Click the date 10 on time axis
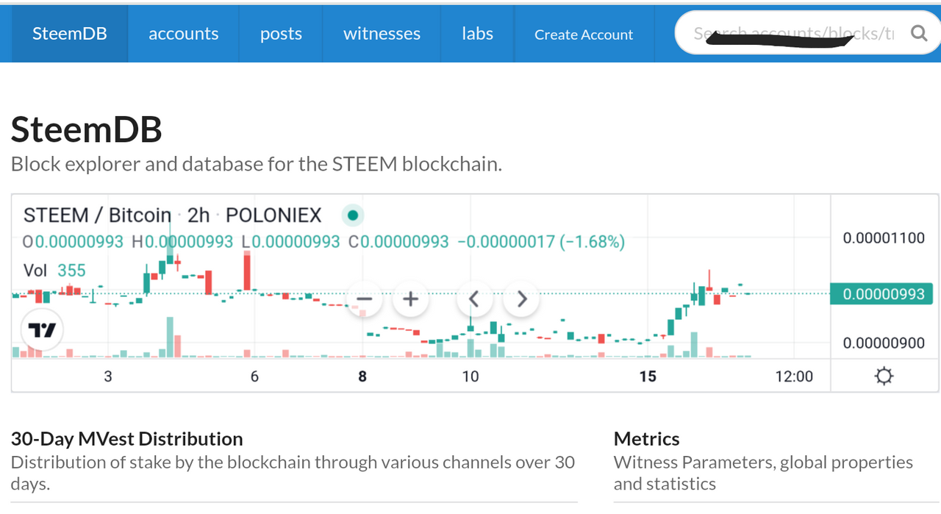Image resolution: width=941 pixels, height=514 pixels. (x=470, y=376)
